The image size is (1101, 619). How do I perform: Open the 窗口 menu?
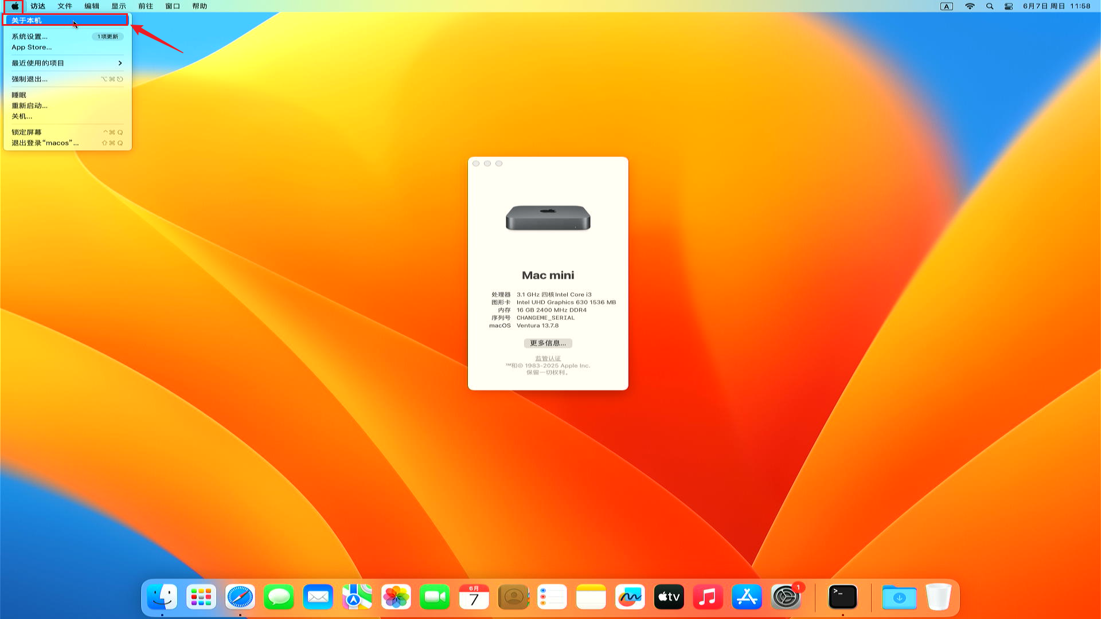click(173, 6)
